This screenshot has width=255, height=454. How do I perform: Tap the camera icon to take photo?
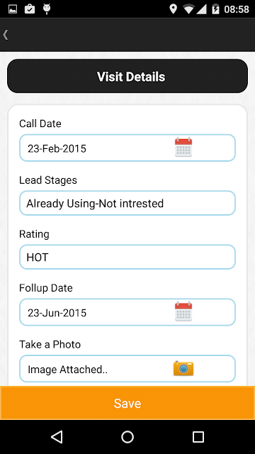point(183,368)
